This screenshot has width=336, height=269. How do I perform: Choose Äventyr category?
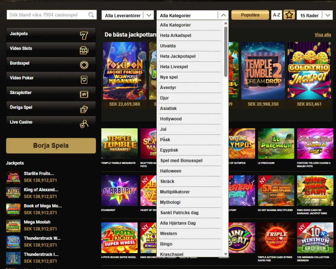(x=190, y=87)
